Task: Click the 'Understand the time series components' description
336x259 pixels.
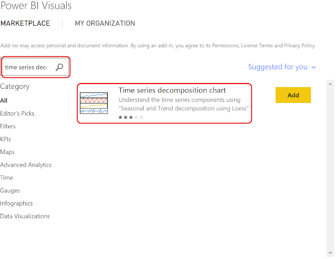Action: pos(183,104)
